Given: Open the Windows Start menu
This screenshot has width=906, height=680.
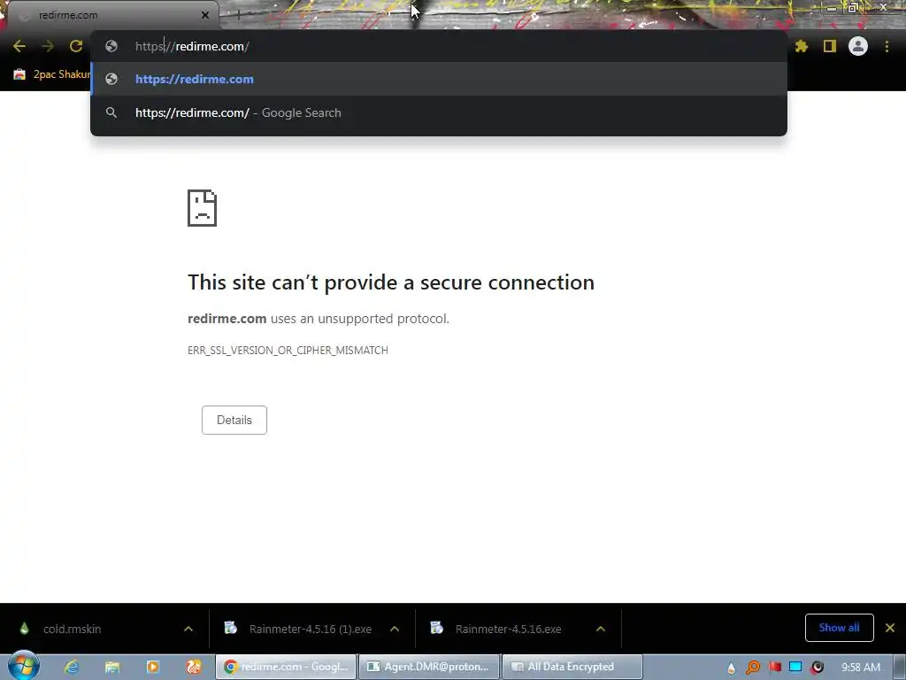Looking at the screenshot, I should (x=24, y=666).
